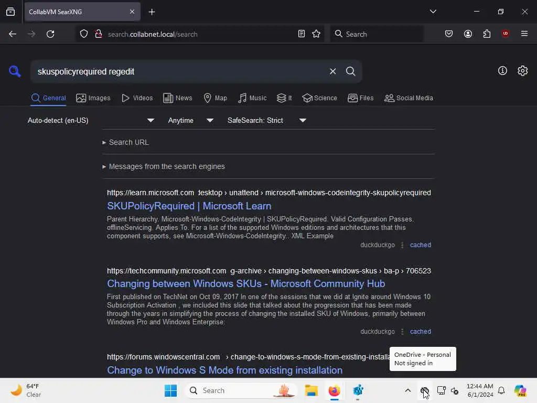This screenshot has height=403, width=537.
Task: Switch to the Videos category tab
Action: (137, 98)
